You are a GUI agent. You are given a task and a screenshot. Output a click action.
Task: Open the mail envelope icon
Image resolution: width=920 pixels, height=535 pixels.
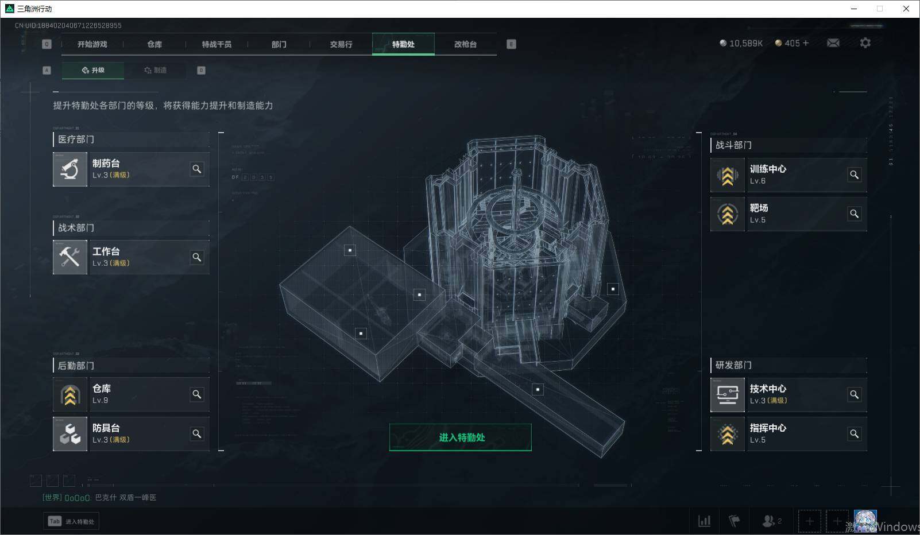(833, 43)
